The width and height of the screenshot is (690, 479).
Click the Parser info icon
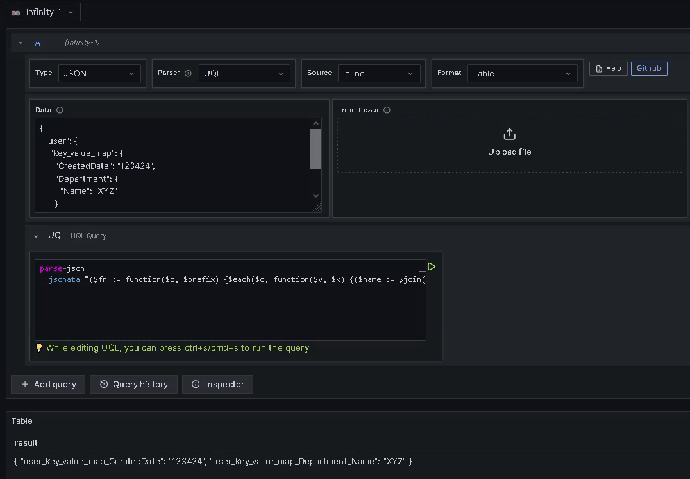188,73
